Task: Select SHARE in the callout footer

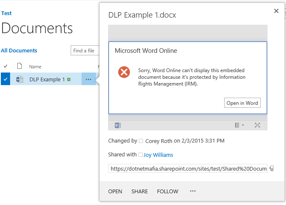Action: [x=140, y=191]
